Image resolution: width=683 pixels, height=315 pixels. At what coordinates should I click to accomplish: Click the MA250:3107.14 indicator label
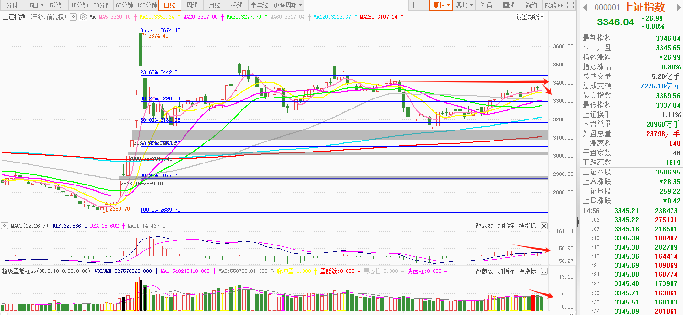tap(379, 17)
